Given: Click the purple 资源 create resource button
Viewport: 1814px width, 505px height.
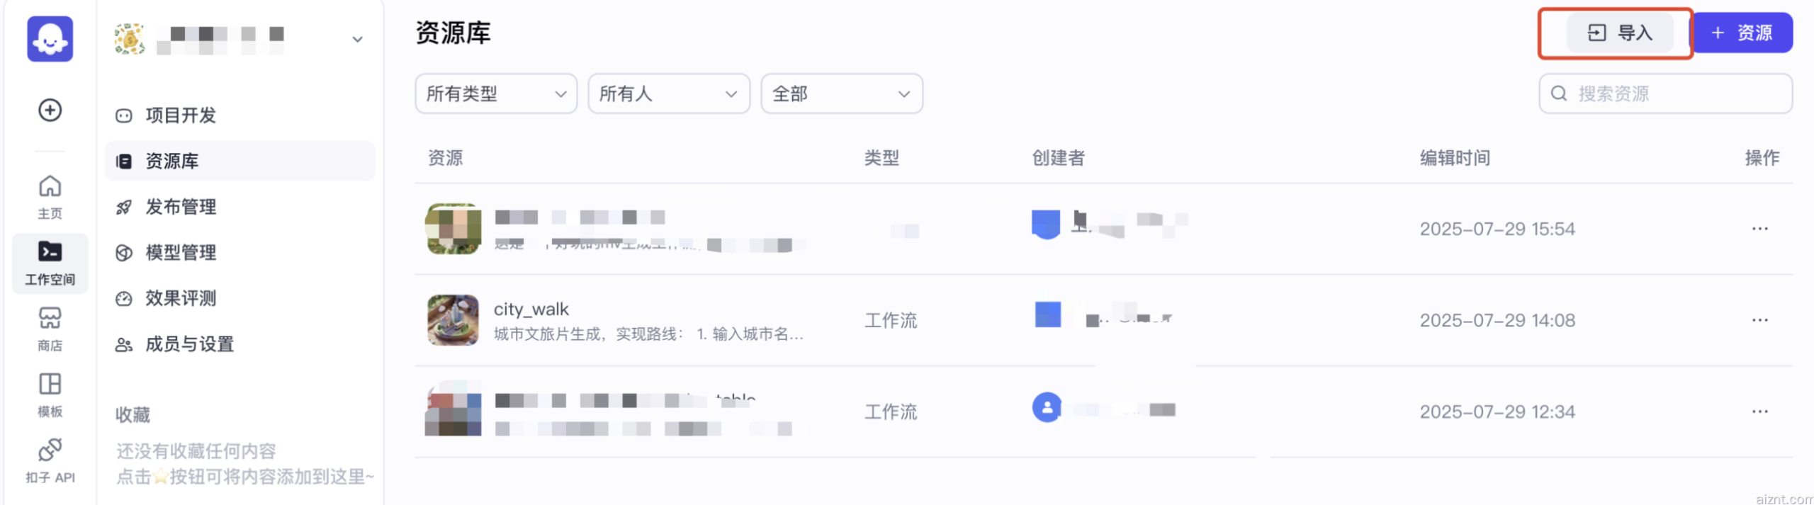Looking at the screenshot, I should pos(1743,33).
